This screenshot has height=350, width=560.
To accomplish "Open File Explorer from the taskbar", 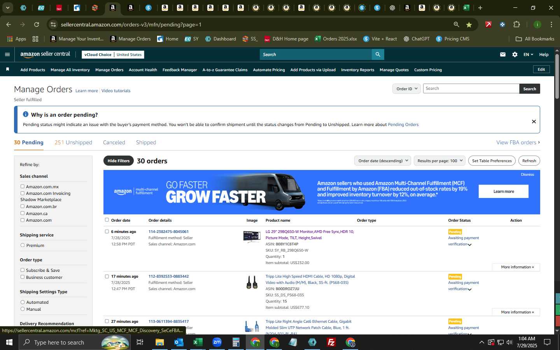I will point(159,342).
